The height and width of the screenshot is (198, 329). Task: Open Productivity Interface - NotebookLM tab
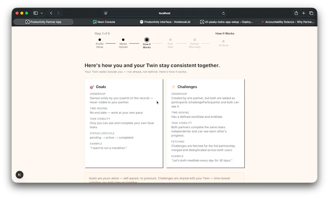coord(165,22)
